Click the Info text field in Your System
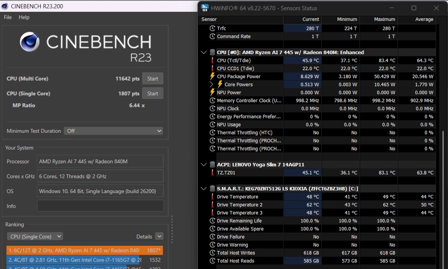Viewport: 448px width, 269px height. tap(100, 206)
